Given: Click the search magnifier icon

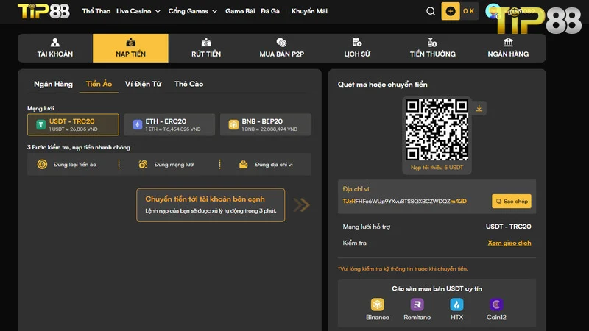Looking at the screenshot, I should click(x=431, y=11).
